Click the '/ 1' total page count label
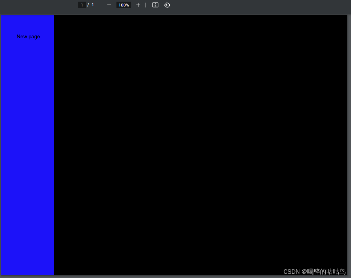351x278 pixels. pos(91,5)
